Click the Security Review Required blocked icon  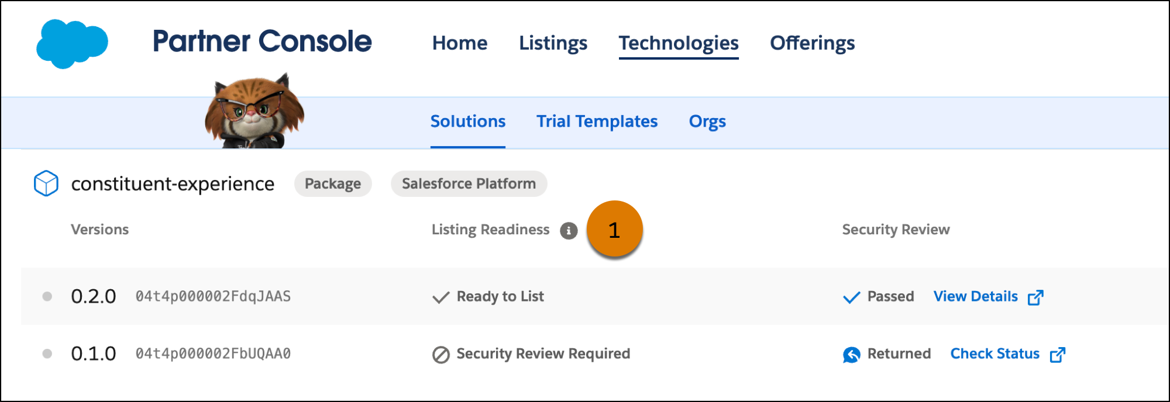[x=441, y=355]
